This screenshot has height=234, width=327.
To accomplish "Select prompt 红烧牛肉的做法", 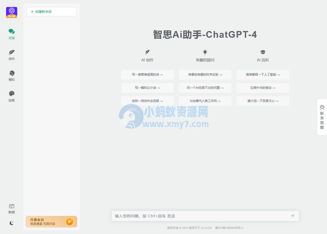I will point(263,88).
